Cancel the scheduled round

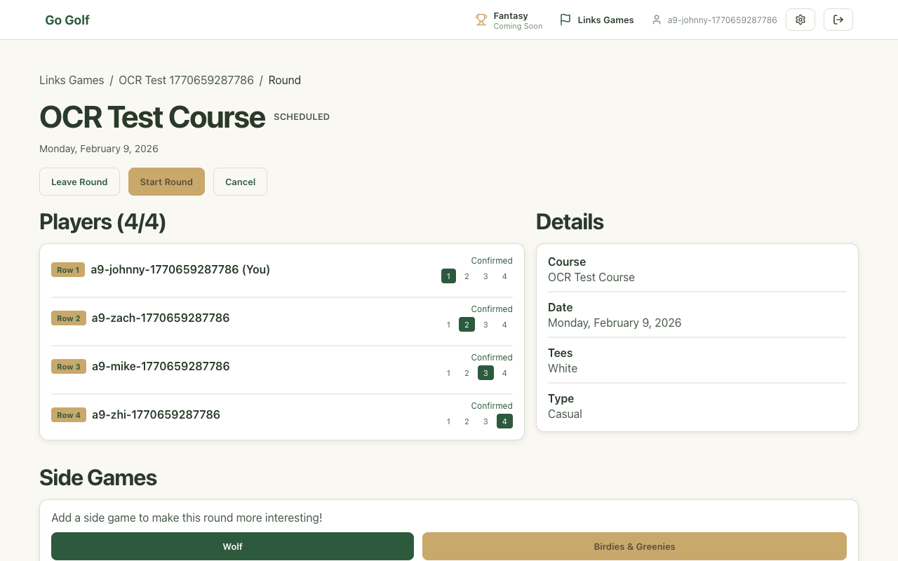click(x=240, y=182)
